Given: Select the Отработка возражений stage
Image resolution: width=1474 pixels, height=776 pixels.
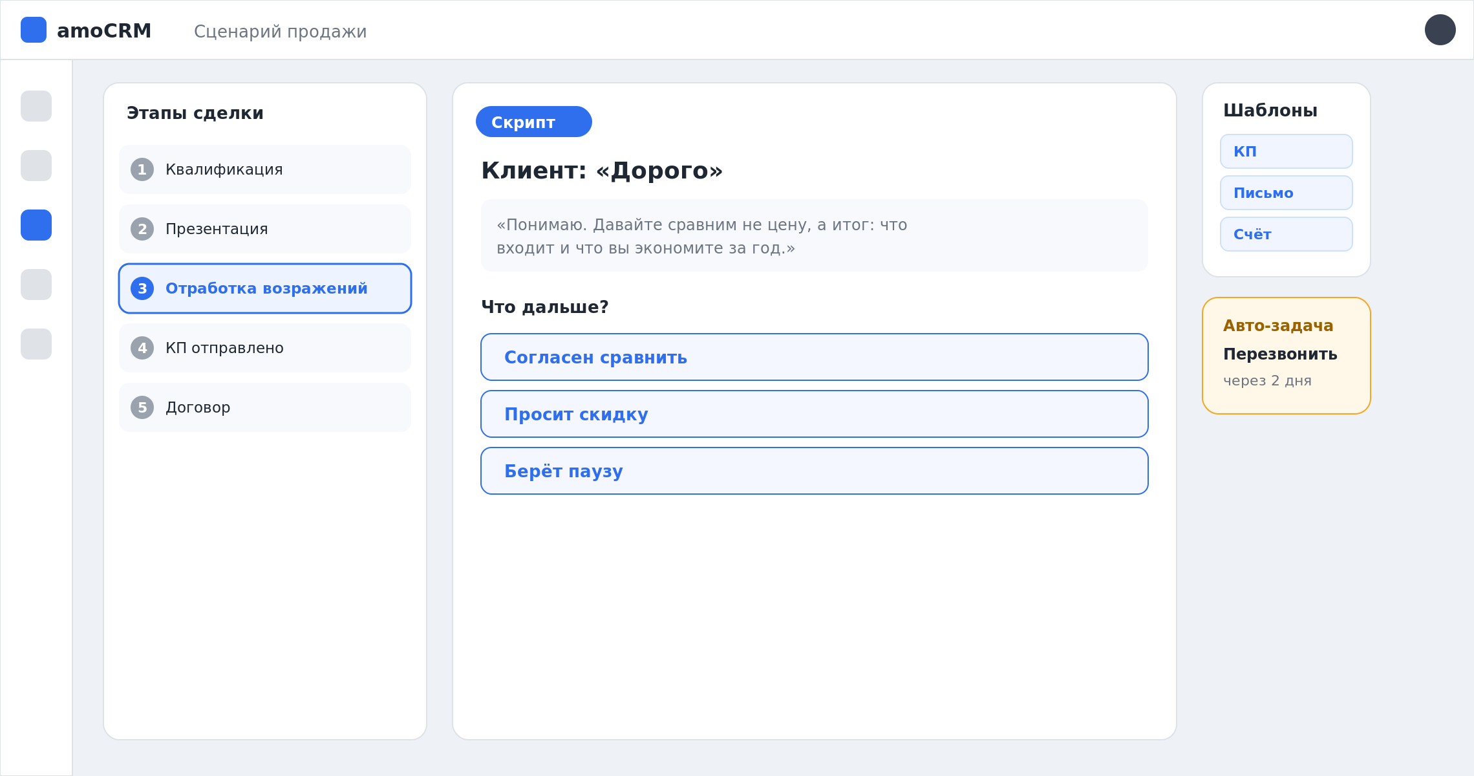Looking at the screenshot, I should (x=265, y=288).
